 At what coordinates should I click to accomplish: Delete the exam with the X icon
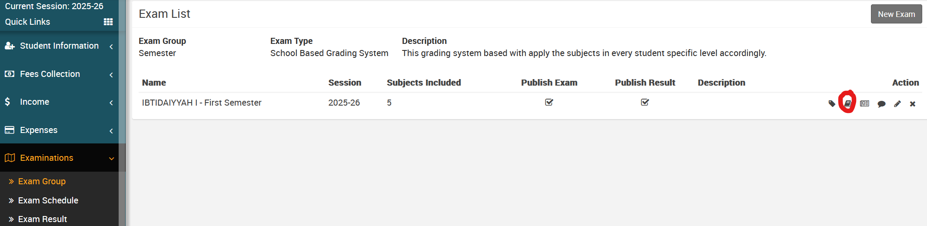(913, 104)
